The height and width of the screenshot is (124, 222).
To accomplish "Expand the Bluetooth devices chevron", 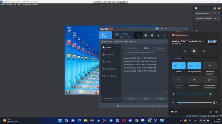I will coord(198,66).
